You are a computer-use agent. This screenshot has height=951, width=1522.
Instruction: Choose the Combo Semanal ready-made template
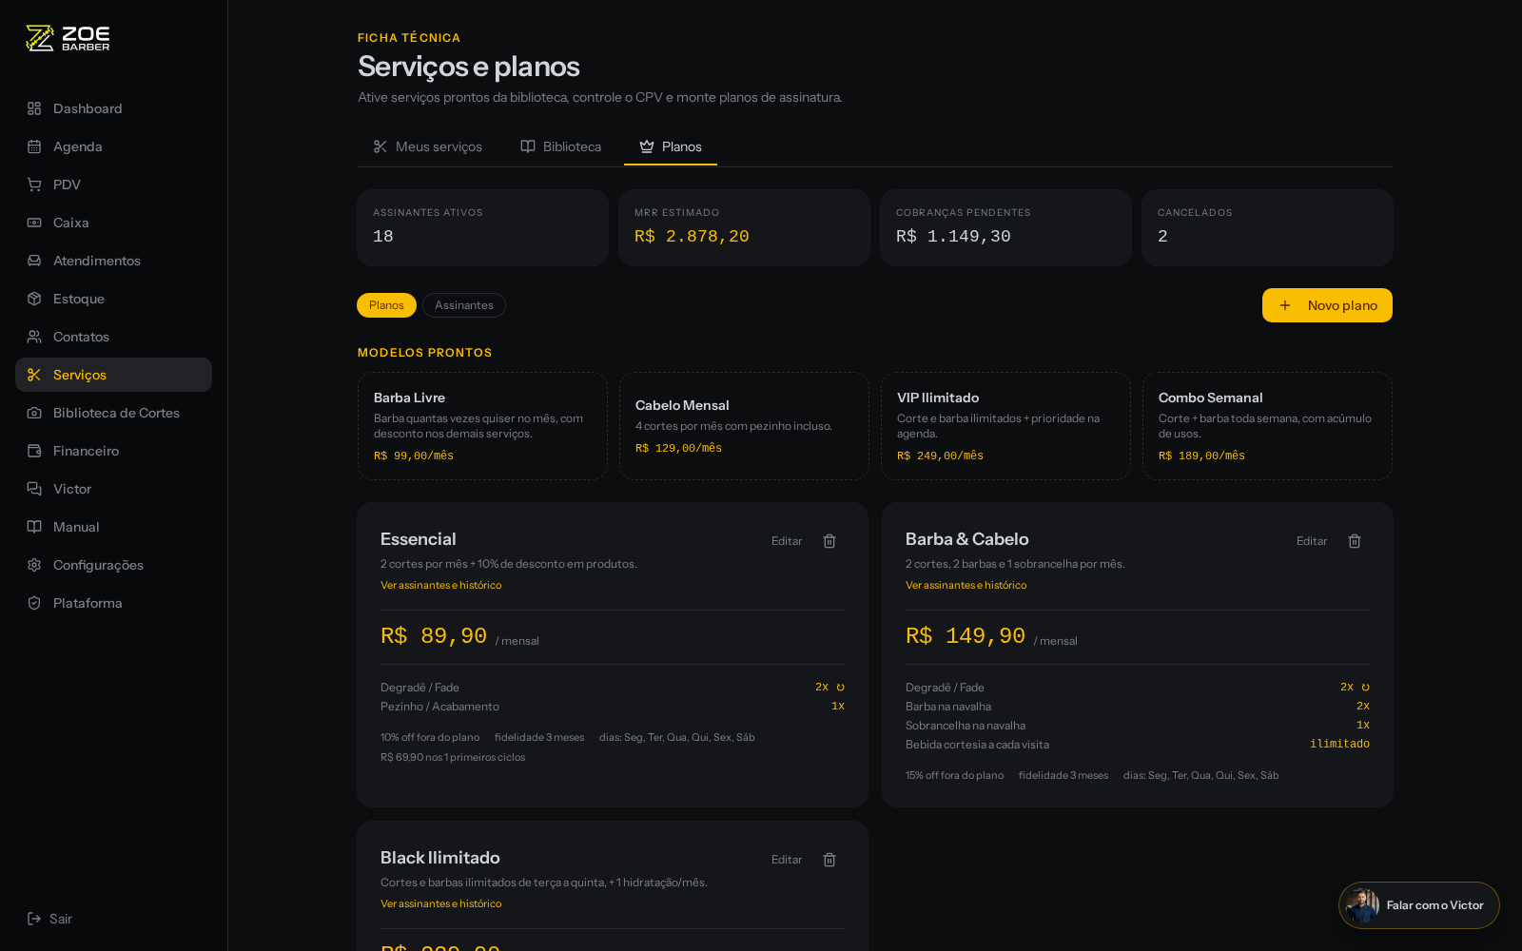(1267, 426)
